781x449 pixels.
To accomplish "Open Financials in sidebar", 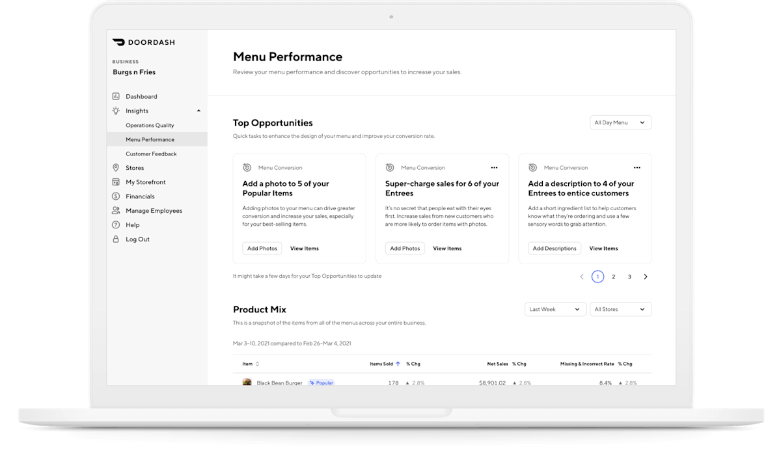I will click(140, 197).
